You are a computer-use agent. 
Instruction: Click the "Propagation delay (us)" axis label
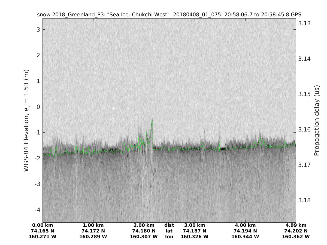(x=316, y=120)
